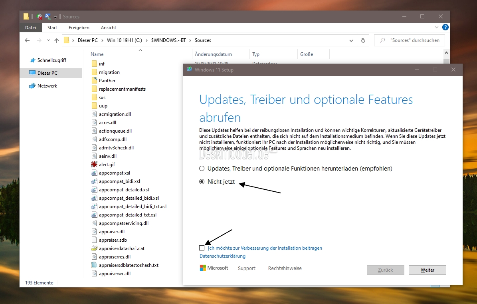Image resolution: width=477 pixels, height=304 pixels.
Task: Expand the ribbon with the chevron near help
Action: pyautogui.click(x=437, y=27)
